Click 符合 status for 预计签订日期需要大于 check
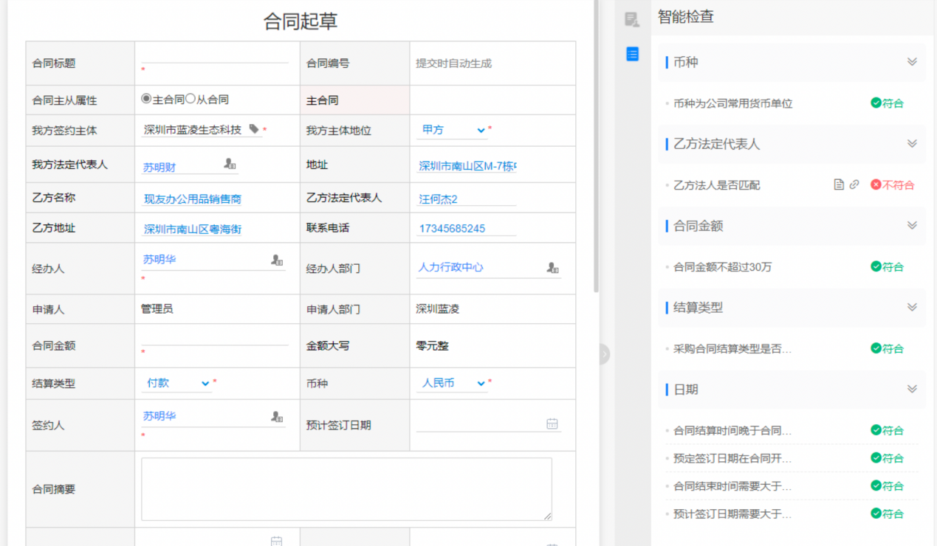Image resolution: width=937 pixels, height=546 pixels. [887, 514]
